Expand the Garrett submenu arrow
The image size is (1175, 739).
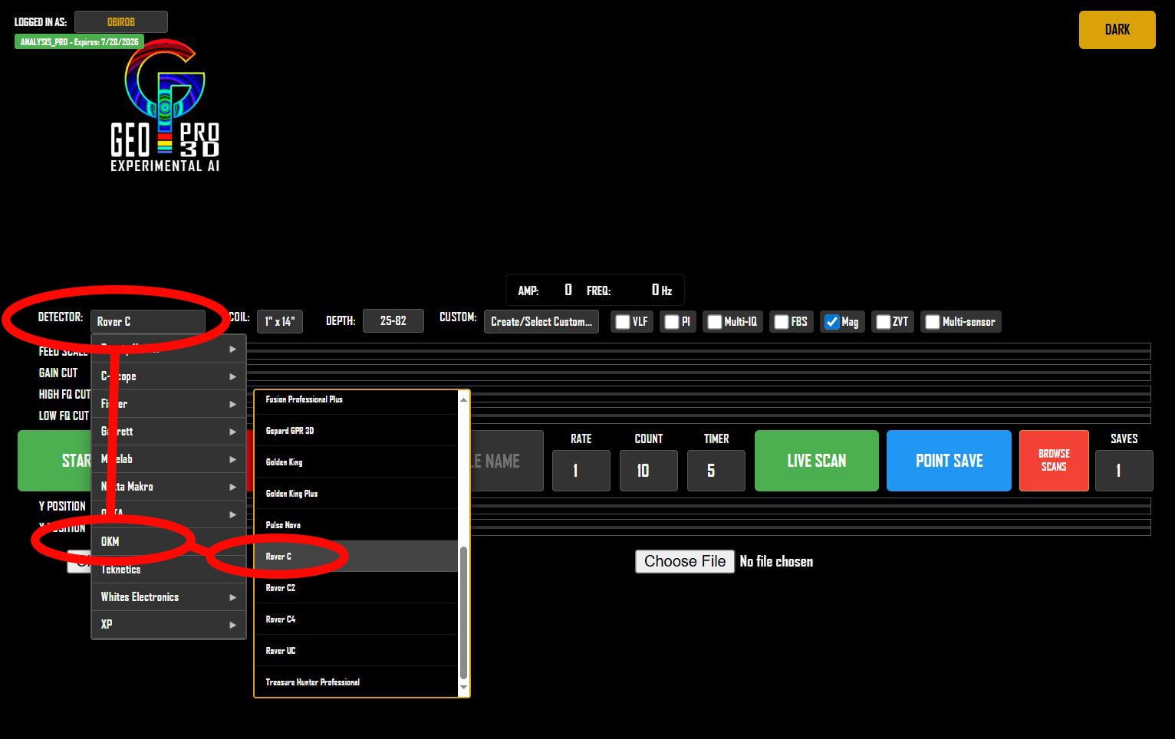(x=232, y=432)
